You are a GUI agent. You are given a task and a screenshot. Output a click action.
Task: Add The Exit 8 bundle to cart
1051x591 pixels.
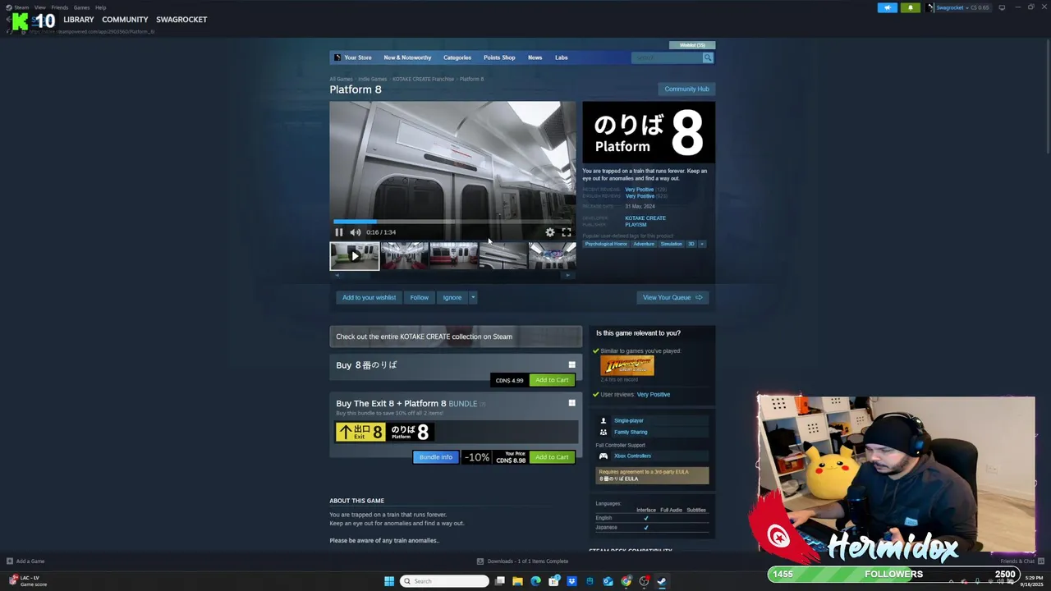[x=552, y=457]
